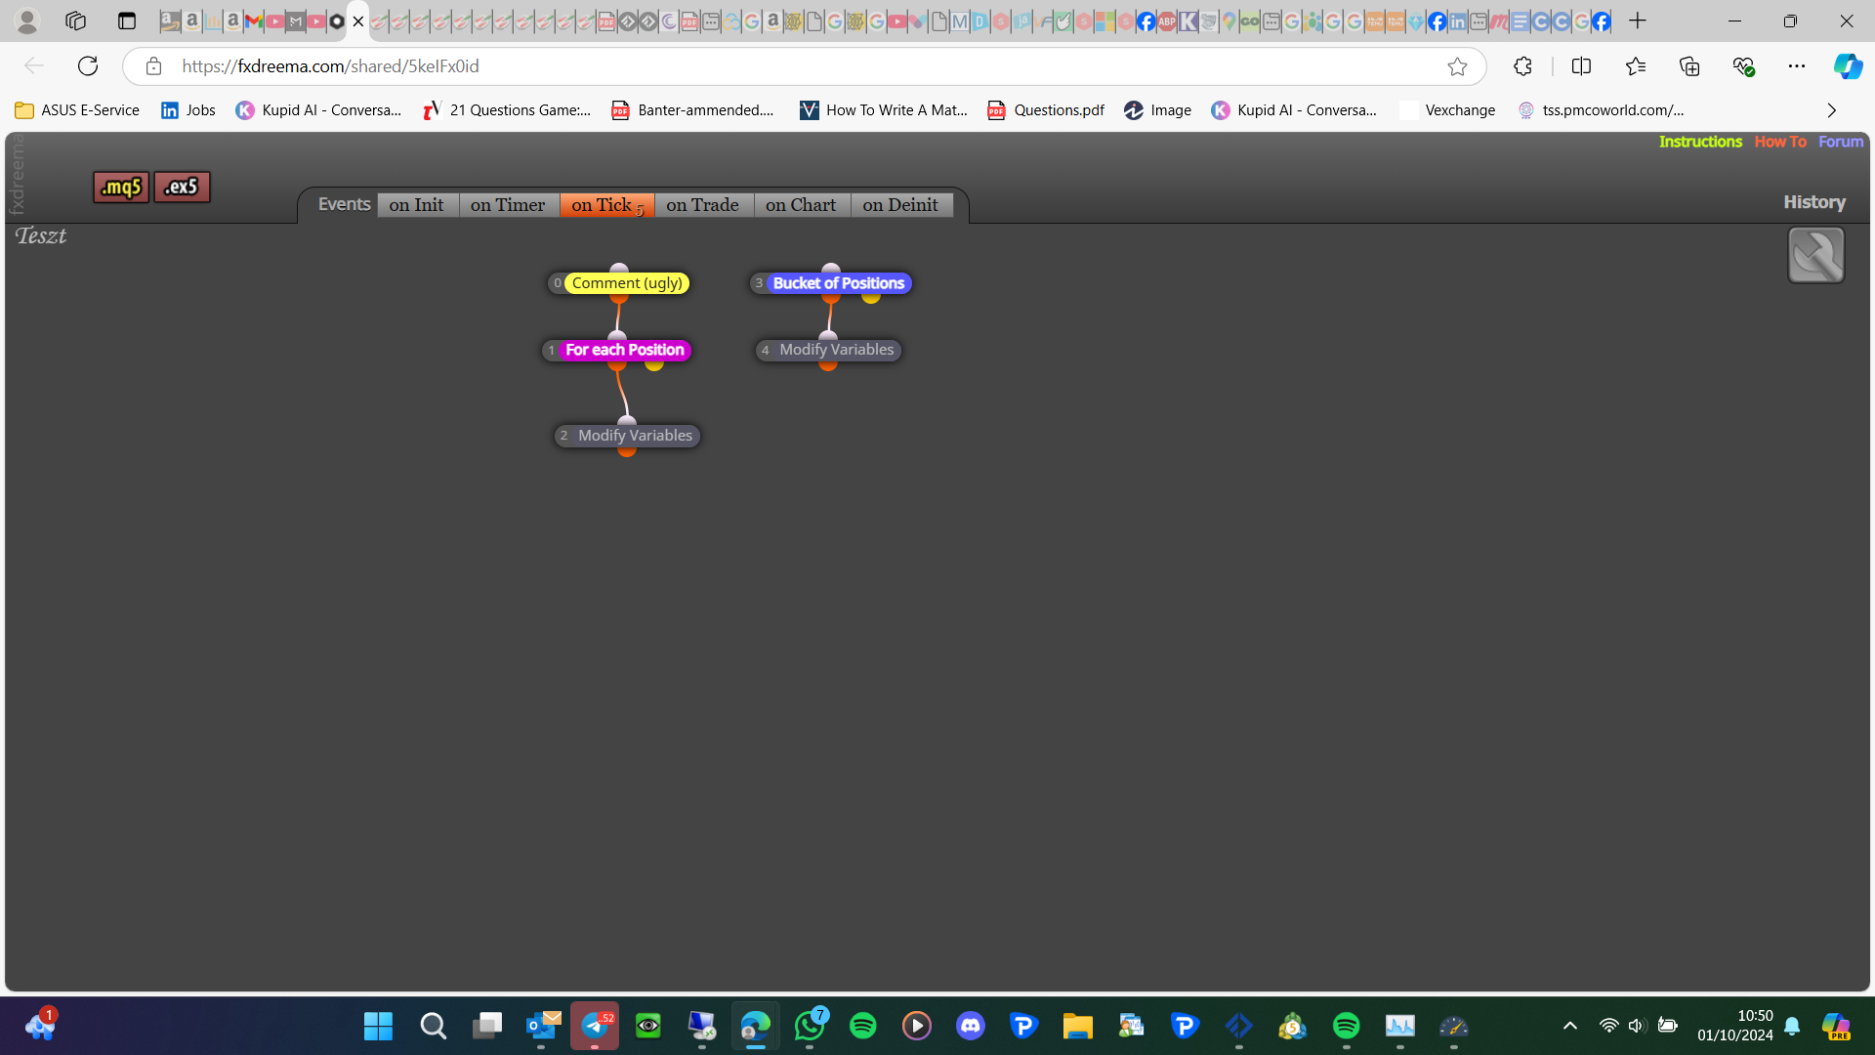1875x1055 pixels.
Task: Open the clock showing 10:50
Action: coord(1735,1026)
